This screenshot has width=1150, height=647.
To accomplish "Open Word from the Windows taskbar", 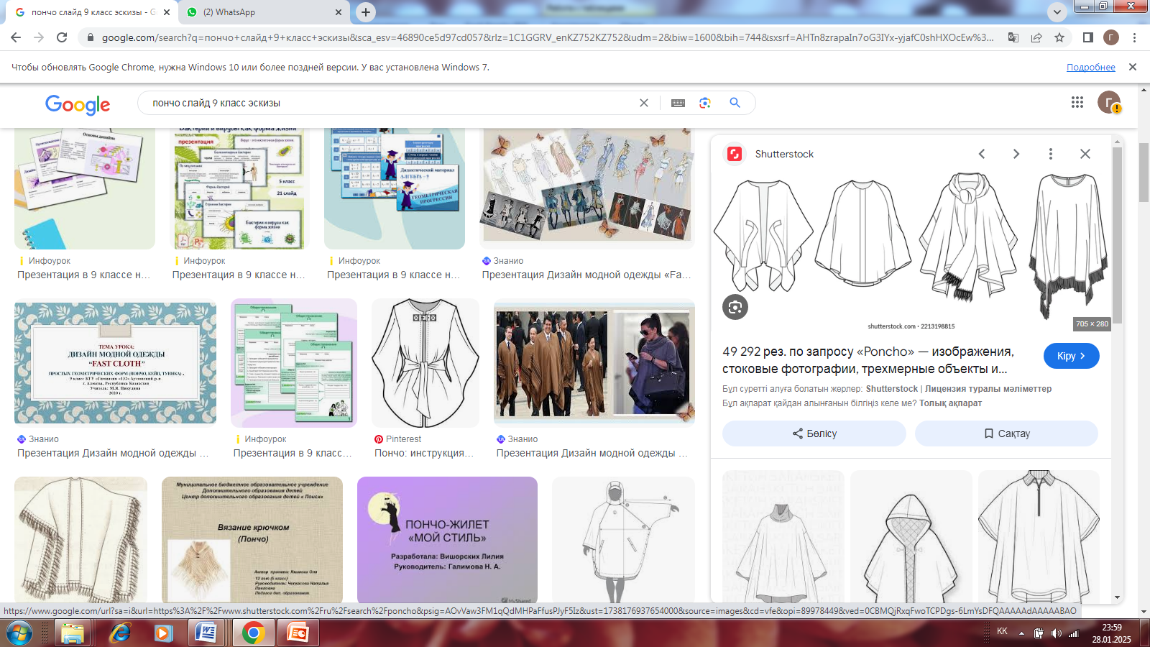I will pyautogui.click(x=206, y=633).
